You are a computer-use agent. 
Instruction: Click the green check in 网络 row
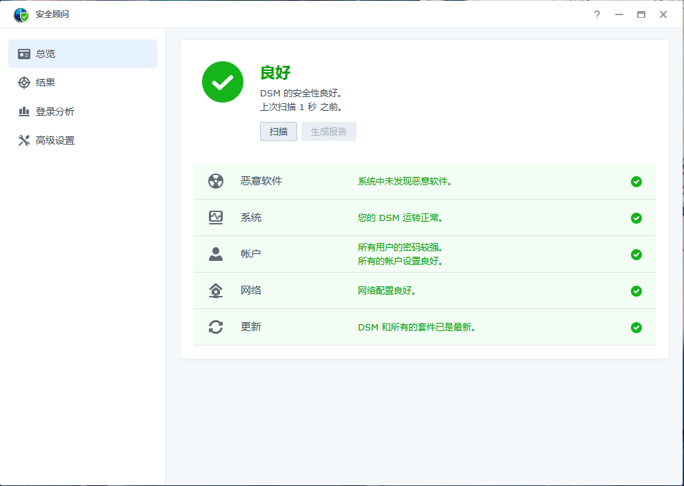(x=636, y=291)
